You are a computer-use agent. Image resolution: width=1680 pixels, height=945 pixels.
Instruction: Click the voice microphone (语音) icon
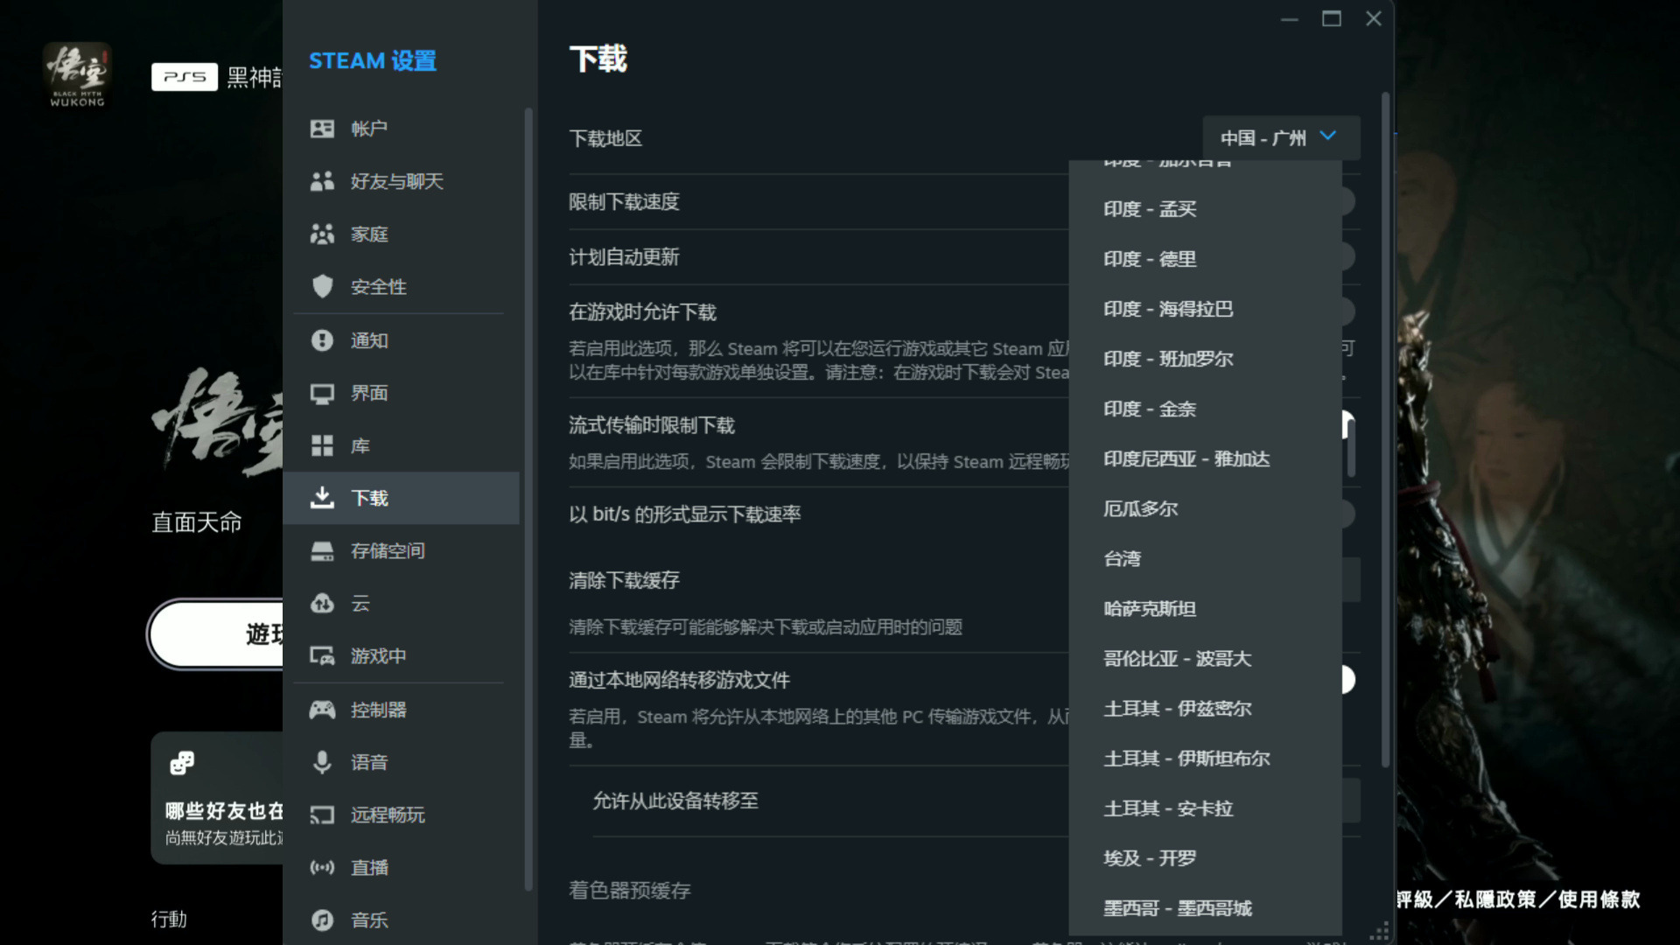coord(322,762)
